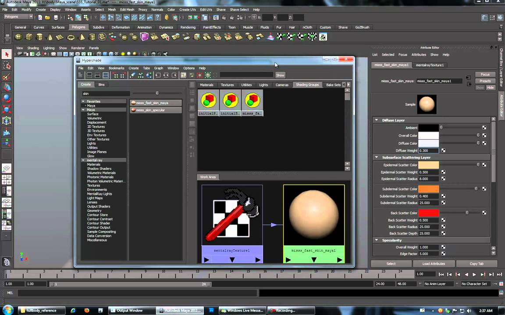Create a polygon cube from the shelf
This screenshot has height=315, width=505.
point(29,37)
